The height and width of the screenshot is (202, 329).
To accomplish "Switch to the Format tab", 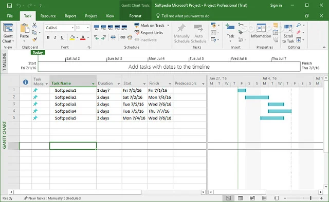I will [135, 16].
